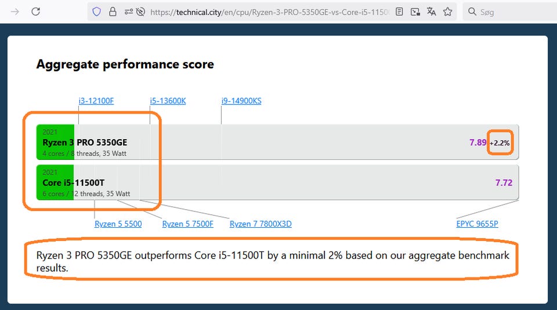Image resolution: width=557 pixels, height=310 pixels.
Task: Bookmark this page with the star icon
Action: pyautogui.click(x=447, y=12)
